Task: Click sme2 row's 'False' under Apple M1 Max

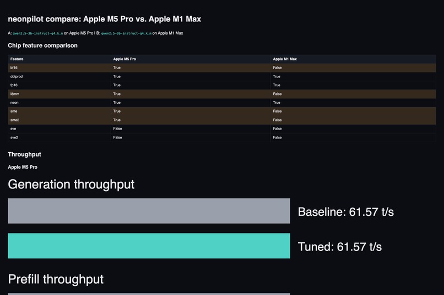Action: point(277,120)
